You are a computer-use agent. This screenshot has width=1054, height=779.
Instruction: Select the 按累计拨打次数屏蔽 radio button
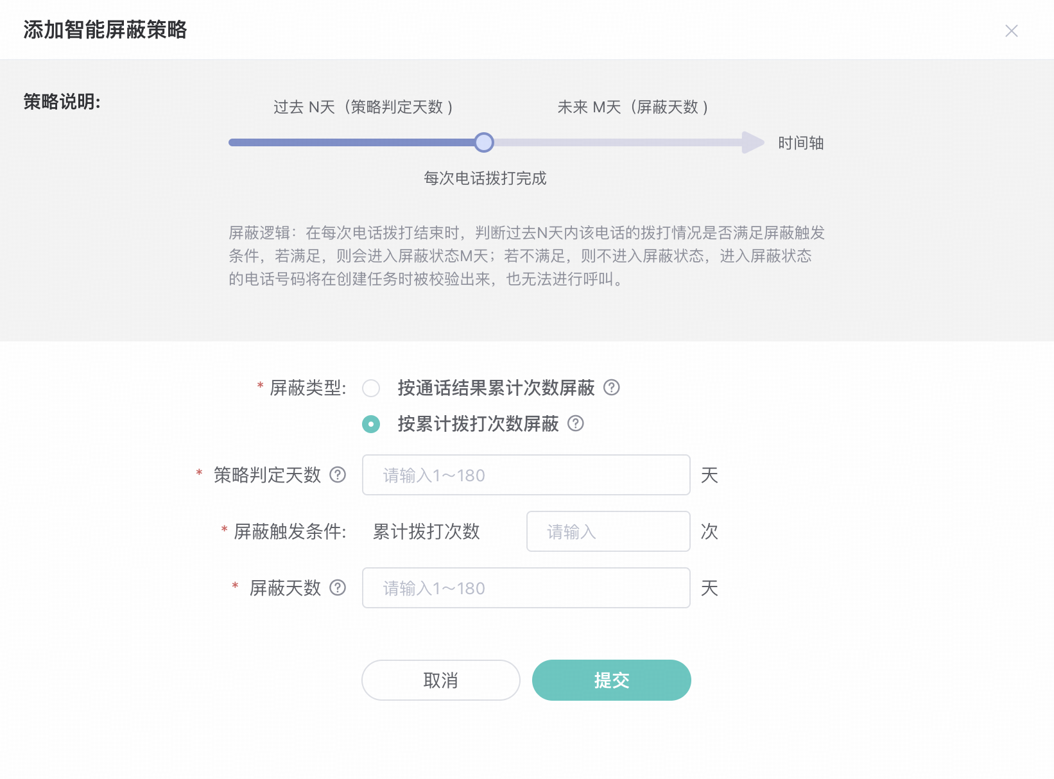pos(371,424)
